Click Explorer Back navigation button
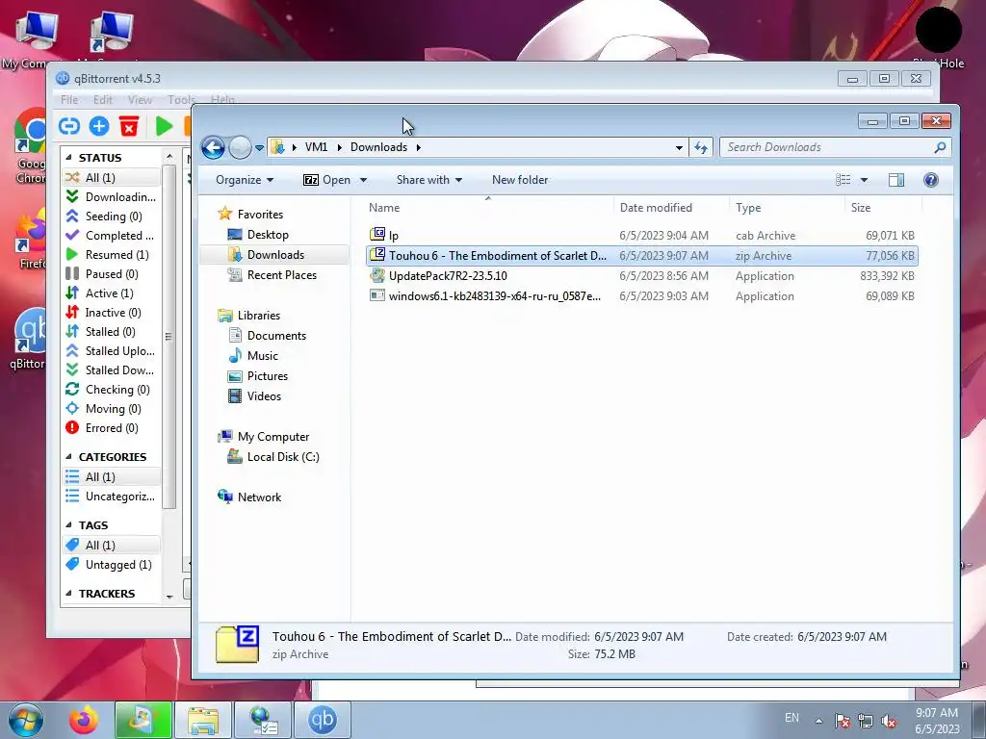Image resolution: width=986 pixels, height=739 pixels. tap(213, 147)
